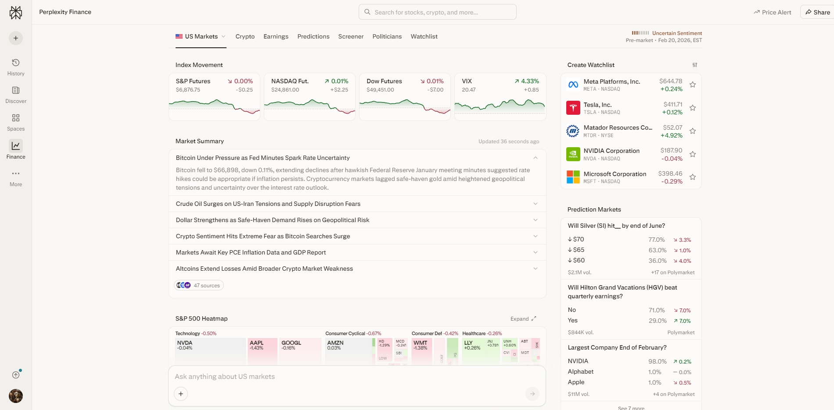Open History from the sidebar
The image size is (834, 410).
tap(16, 67)
